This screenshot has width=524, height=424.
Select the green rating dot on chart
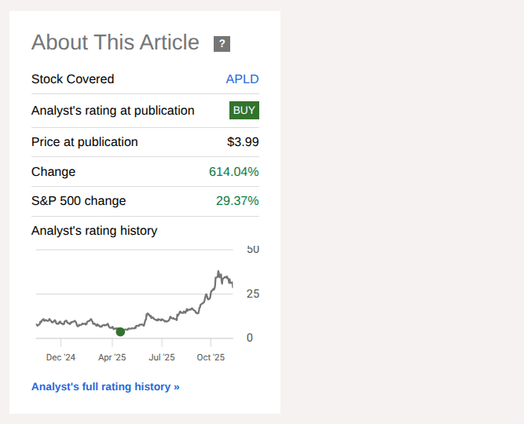click(x=120, y=332)
